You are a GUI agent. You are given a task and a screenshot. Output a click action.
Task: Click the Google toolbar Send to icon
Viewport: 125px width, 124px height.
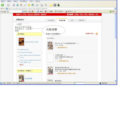(66, 12)
